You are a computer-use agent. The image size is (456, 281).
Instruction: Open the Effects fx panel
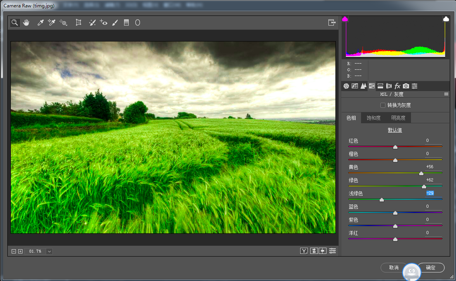point(397,86)
